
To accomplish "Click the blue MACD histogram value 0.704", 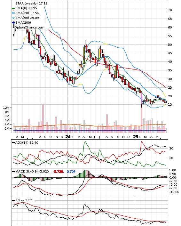I will pyautogui.click(x=71, y=172).
